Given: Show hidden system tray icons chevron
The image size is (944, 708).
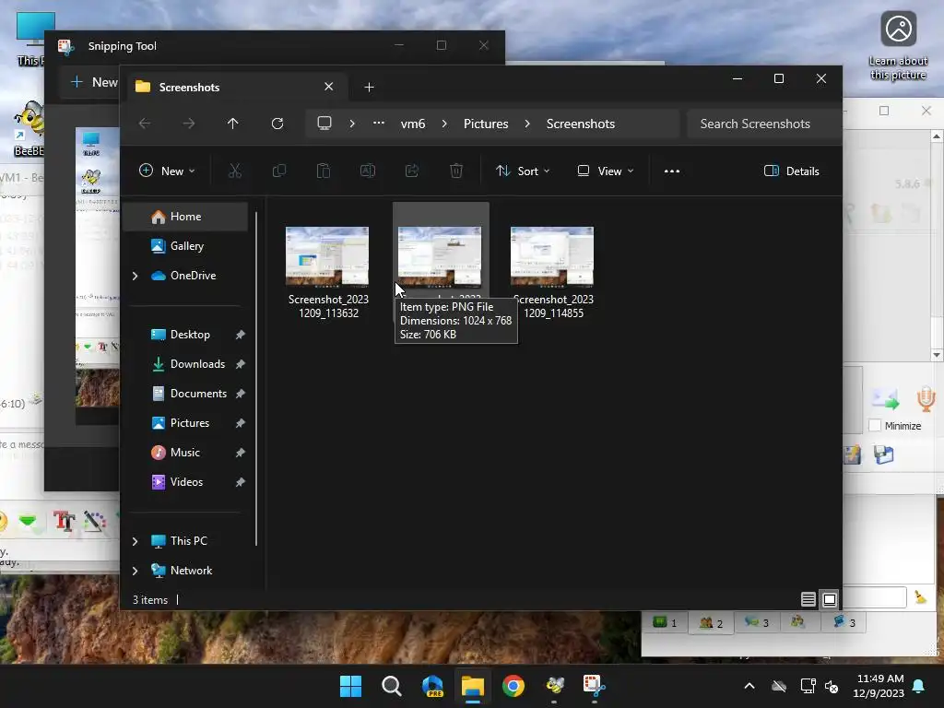Looking at the screenshot, I should point(749,686).
